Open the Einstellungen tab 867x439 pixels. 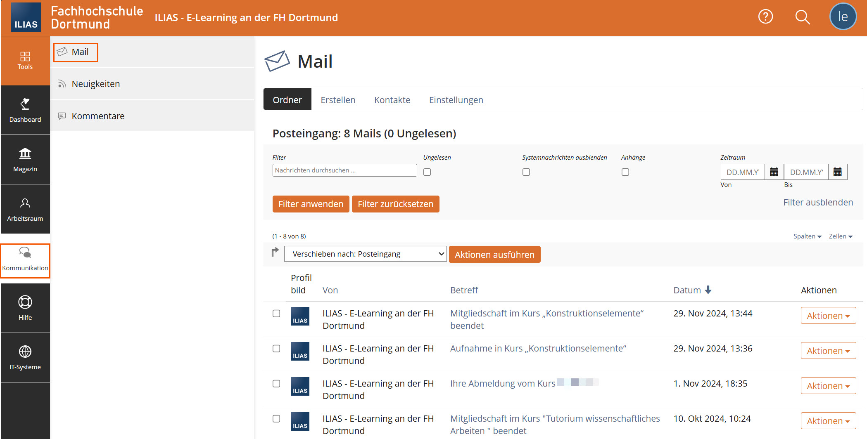pyautogui.click(x=456, y=99)
